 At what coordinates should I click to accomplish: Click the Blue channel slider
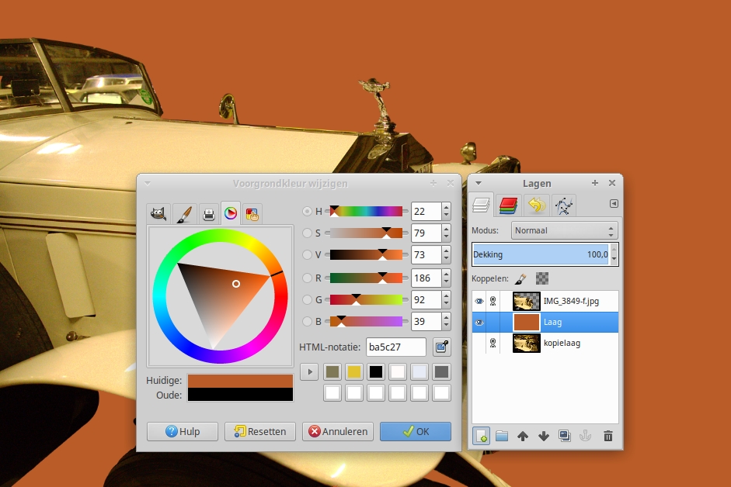[x=367, y=321]
